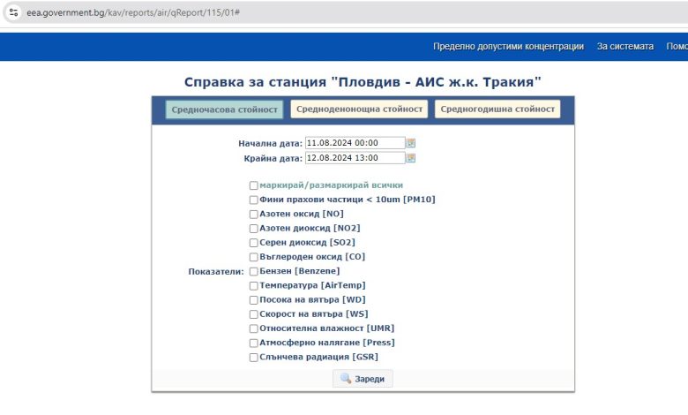
Task: Check Относителна влажност [UMR] box
Action: coord(254,329)
